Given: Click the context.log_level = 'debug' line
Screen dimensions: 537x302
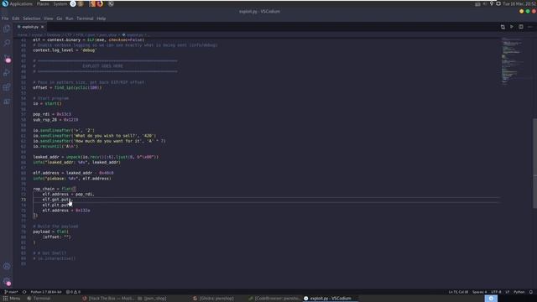Looking at the screenshot, I should (x=65, y=50).
